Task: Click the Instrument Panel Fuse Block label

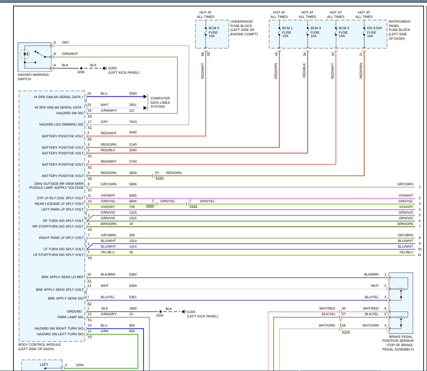Action: [x=400, y=30]
